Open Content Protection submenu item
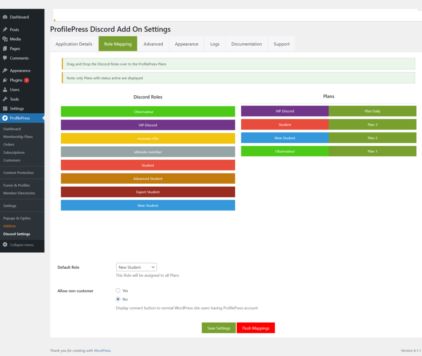This screenshot has height=356, width=422. click(18, 173)
